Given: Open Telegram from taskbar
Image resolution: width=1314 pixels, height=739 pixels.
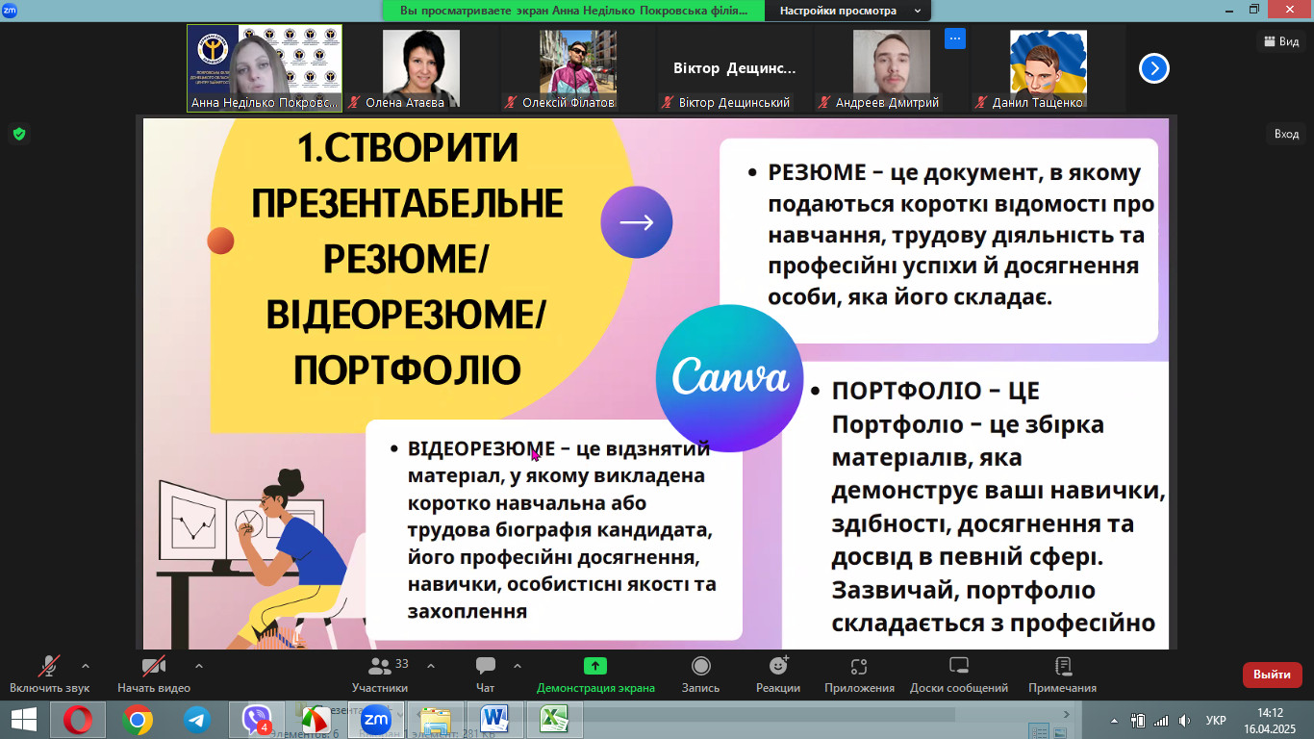Looking at the screenshot, I should click(197, 719).
